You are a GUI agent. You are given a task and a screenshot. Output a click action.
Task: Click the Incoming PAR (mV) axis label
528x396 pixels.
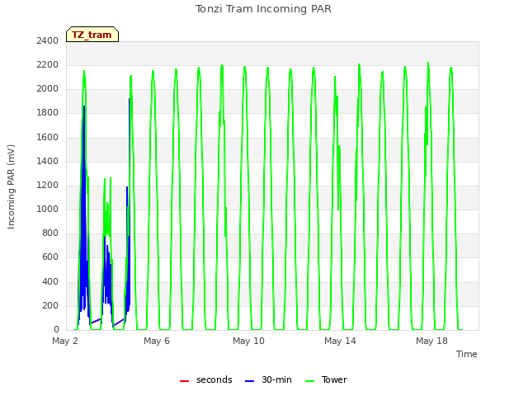(x=11, y=186)
